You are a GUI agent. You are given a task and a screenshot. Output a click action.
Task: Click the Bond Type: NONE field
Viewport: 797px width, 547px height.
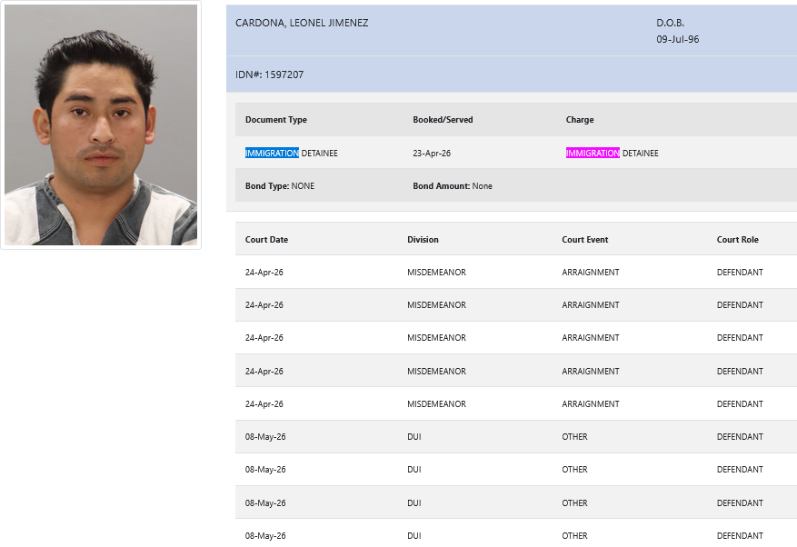[280, 186]
